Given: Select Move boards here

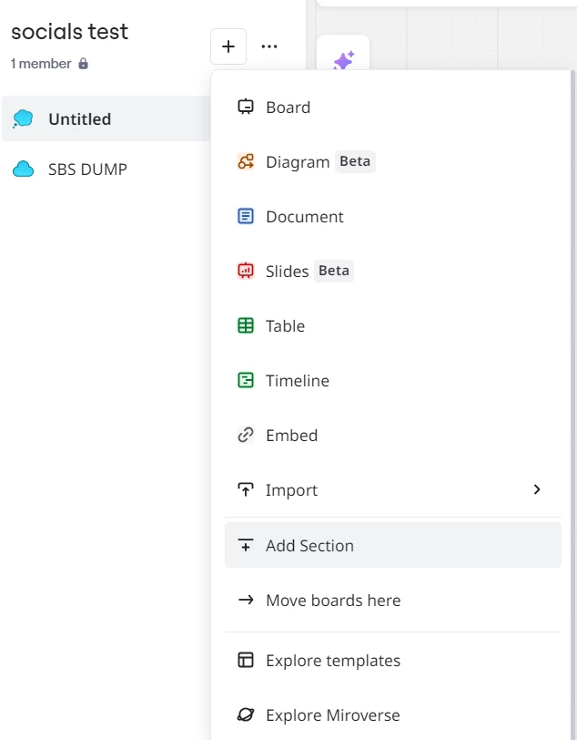Looking at the screenshot, I should click(x=392, y=601).
